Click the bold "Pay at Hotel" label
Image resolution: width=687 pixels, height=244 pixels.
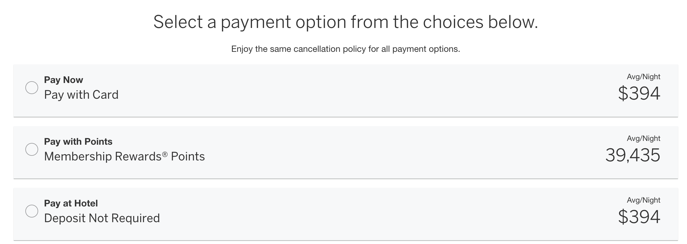pyautogui.click(x=71, y=203)
